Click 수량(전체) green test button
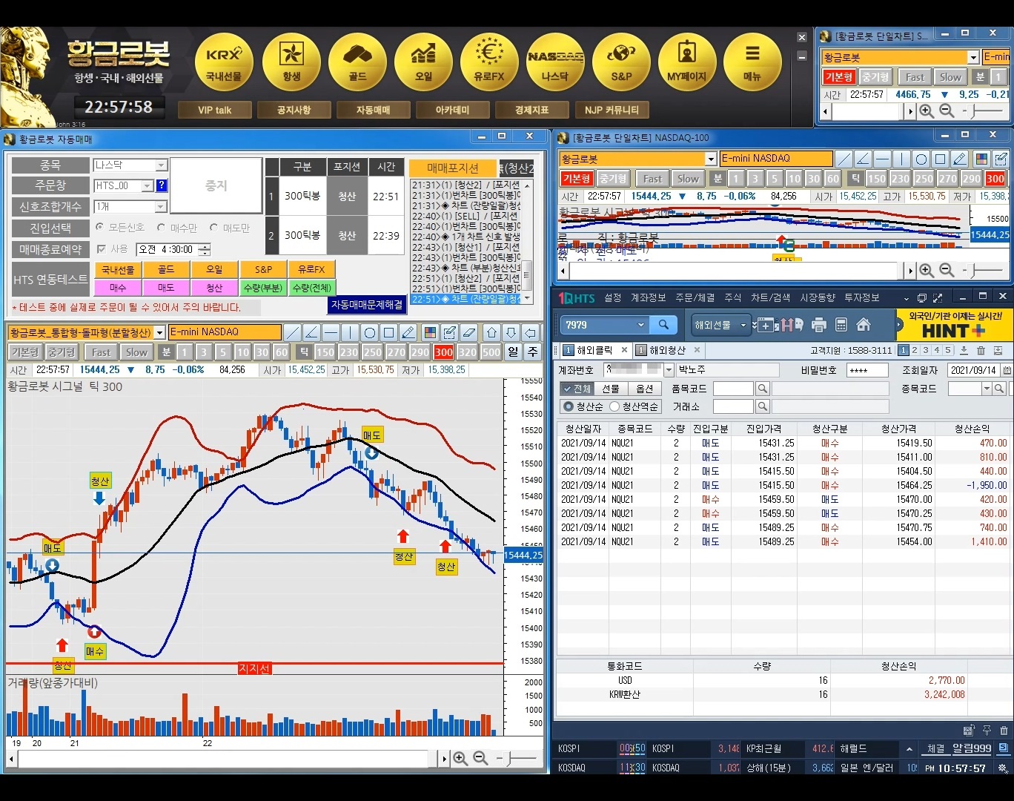The width and height of the screenshot is (1014, 801). [x=312, y=288]
